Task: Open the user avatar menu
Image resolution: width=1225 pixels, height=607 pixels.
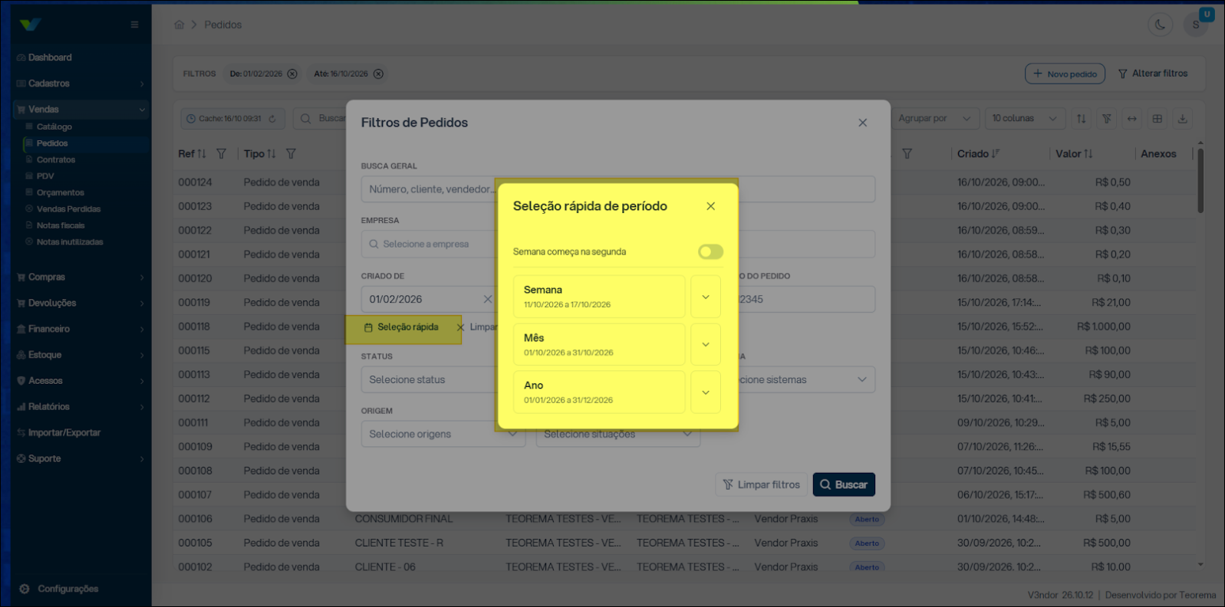Action: pyautogui.click(x=1197, y=25)
